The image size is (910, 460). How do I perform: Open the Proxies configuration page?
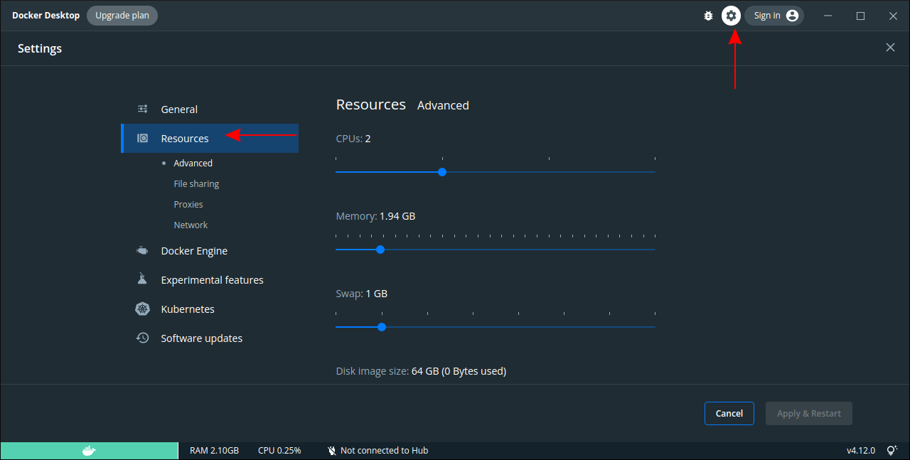pyautogui.click(x=188, y=204)
